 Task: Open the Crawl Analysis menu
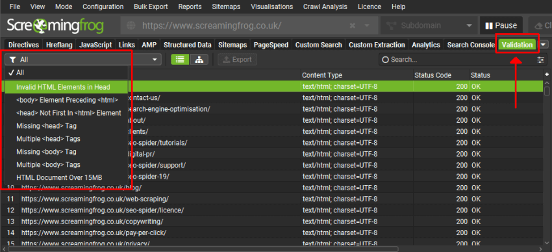[x=325, y=6]
